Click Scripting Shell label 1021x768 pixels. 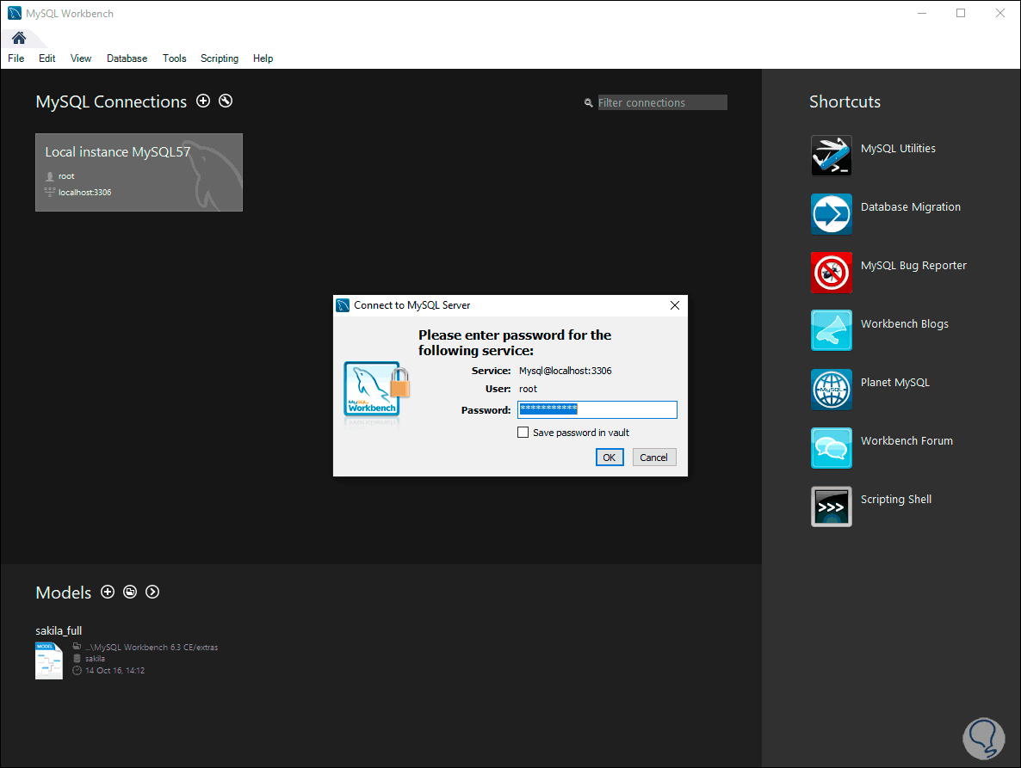[x=896, y=500]
